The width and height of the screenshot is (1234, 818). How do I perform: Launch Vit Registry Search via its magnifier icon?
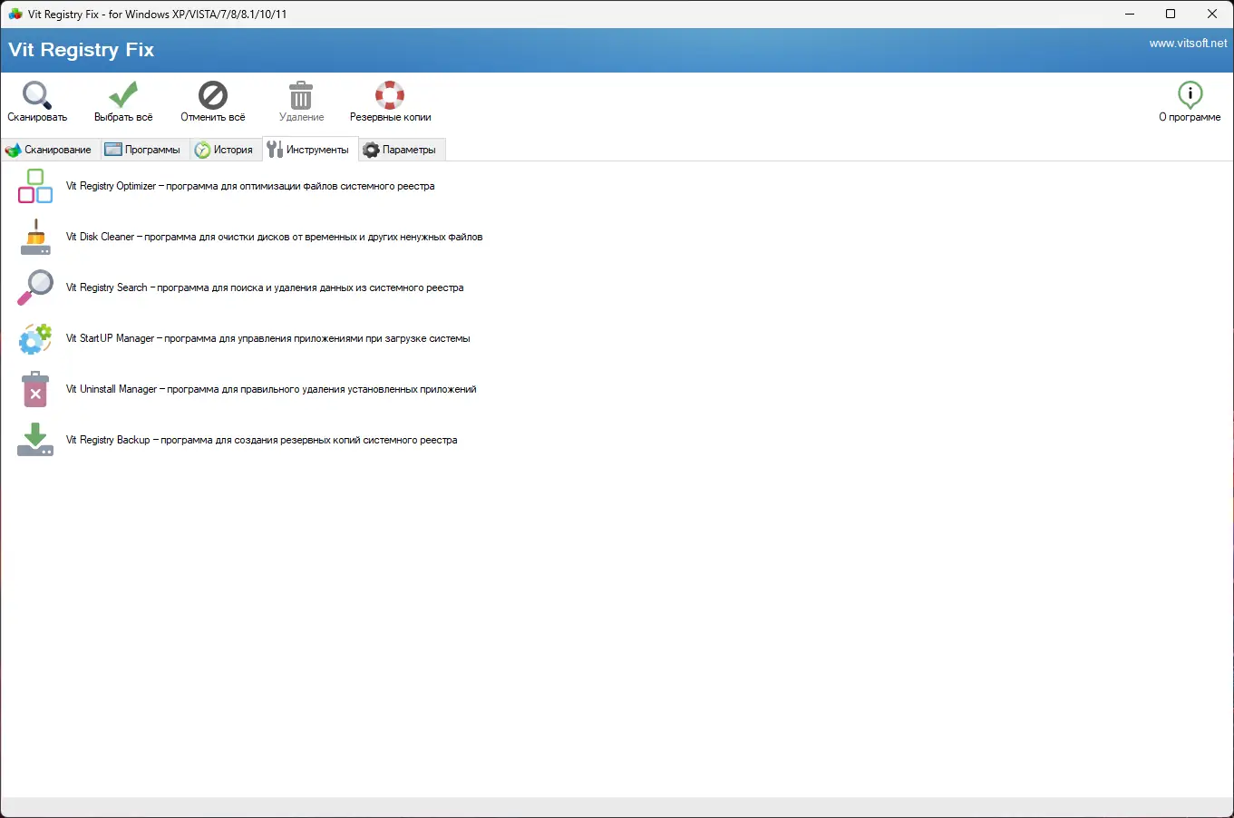click(35, 287)
